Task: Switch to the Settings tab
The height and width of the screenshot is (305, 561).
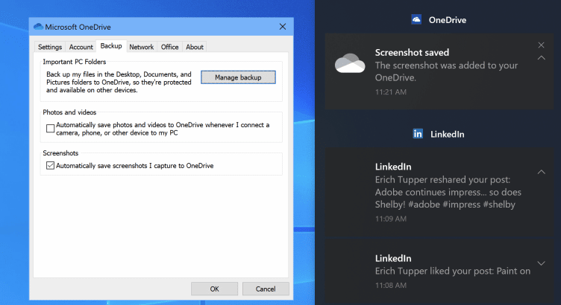Action: pyautogui.click(x=50, y=47)
